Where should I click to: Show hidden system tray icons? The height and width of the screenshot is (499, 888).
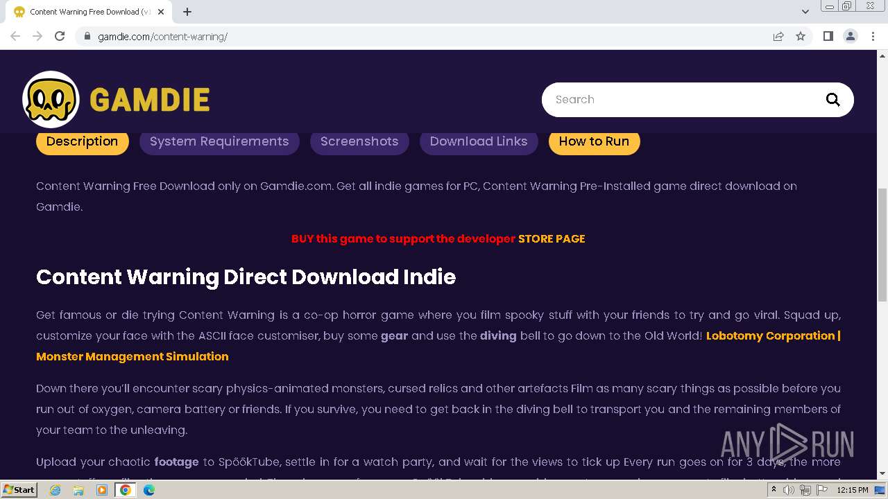774,490
